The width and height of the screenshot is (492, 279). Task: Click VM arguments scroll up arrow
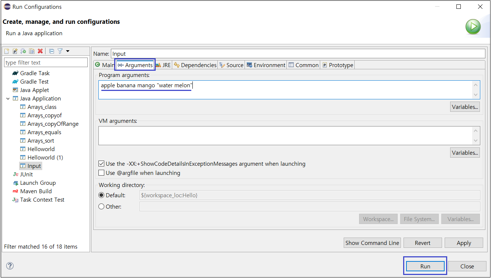476,131
